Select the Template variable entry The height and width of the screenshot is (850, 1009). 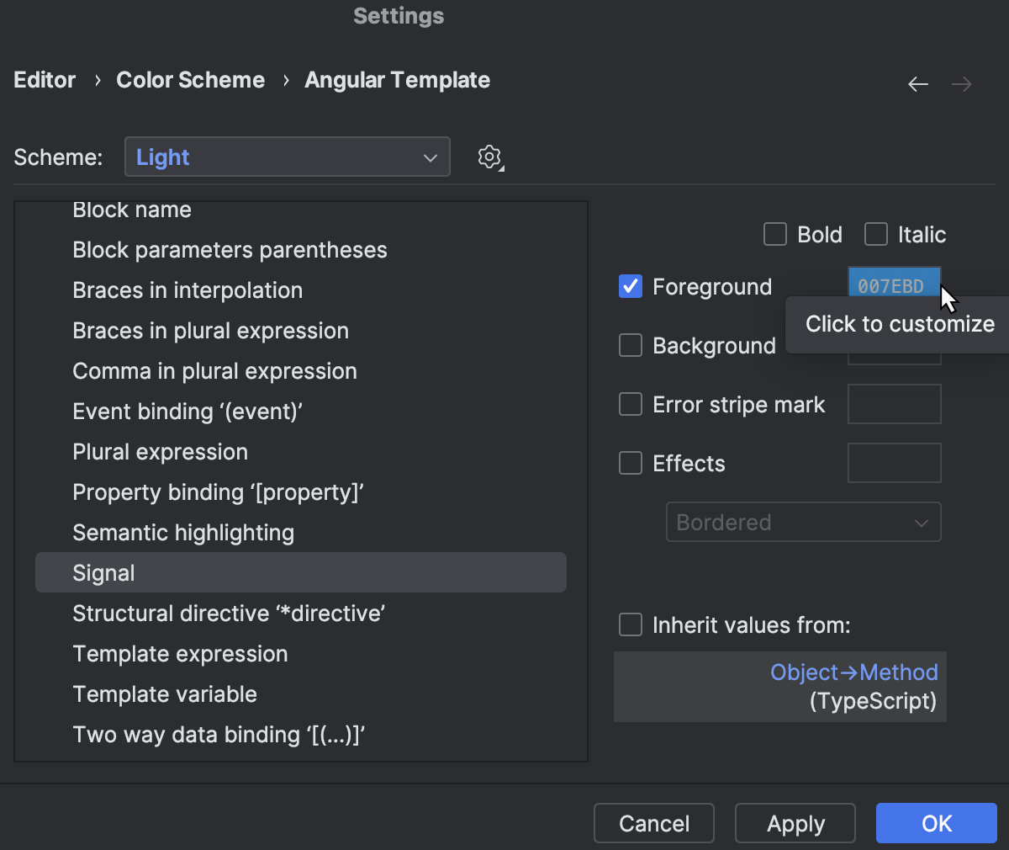(165, 693)
